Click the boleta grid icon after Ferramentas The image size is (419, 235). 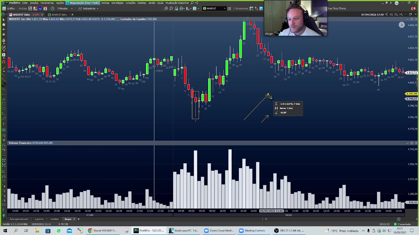coord(251,8)
